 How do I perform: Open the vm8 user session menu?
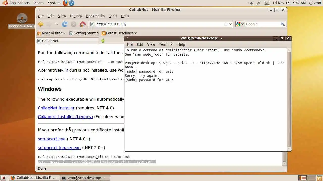315,3
